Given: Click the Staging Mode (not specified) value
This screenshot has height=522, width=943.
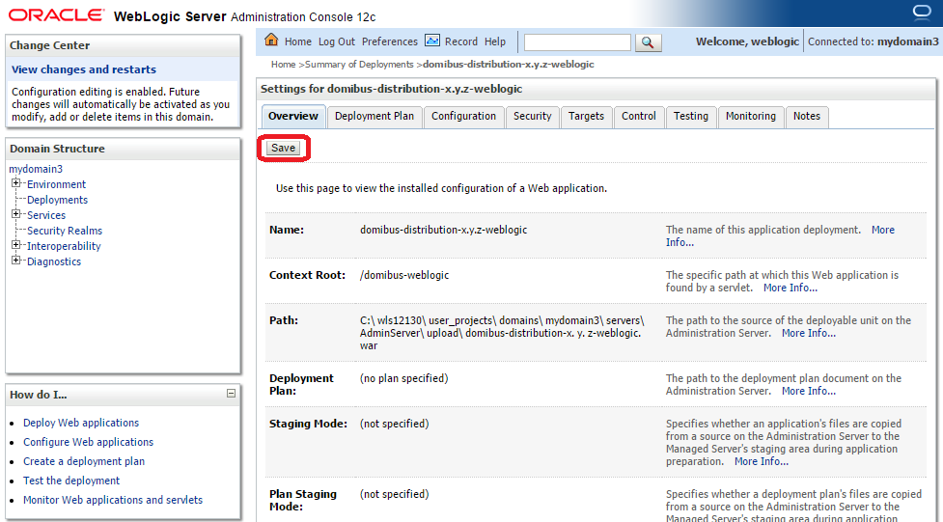Looking at the screenshot, I should coord(394,424).
